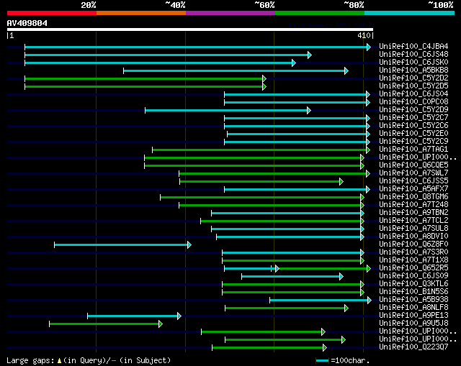Select the UniRef100_A7TAG1 green alignment bar
Viewport: 461px width, 366px height.
click(x=259, y=150)
